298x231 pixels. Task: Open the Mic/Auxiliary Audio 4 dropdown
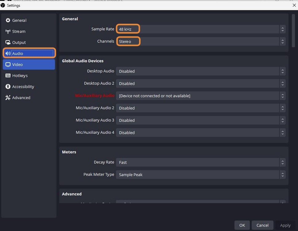coord(201,133)
